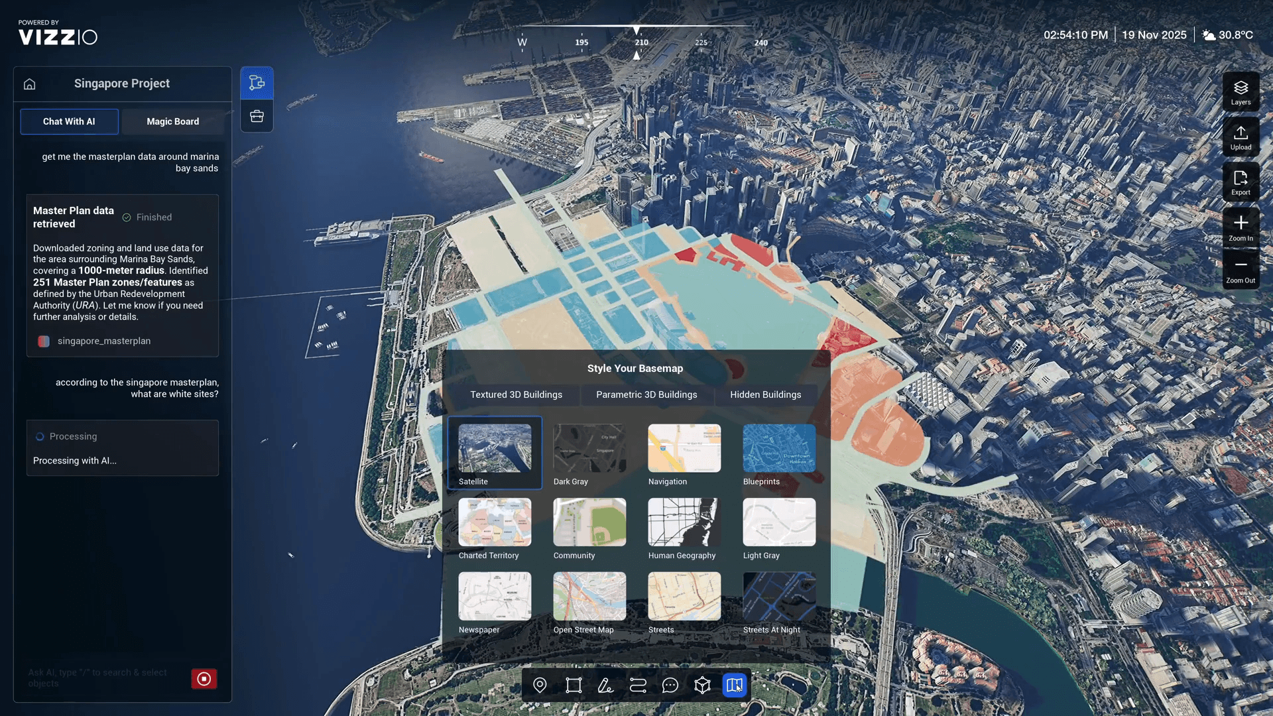This screenshot has height=716, width=1273.
Task: Select the pencil draw tool
Action: point(605,685)
